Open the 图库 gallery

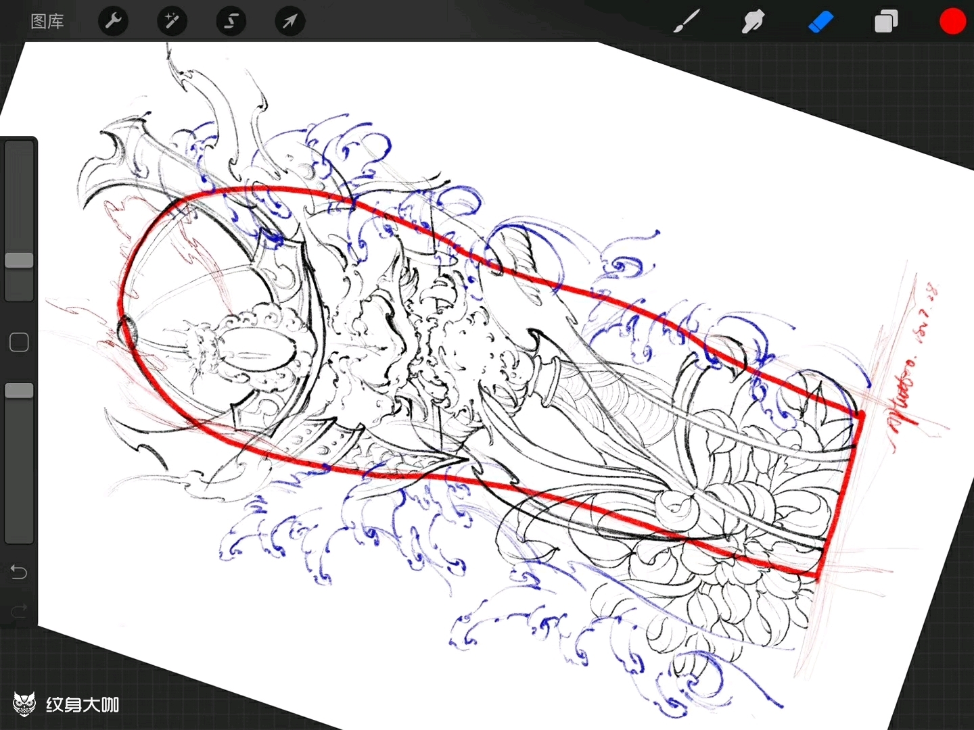tap(47, 22)
